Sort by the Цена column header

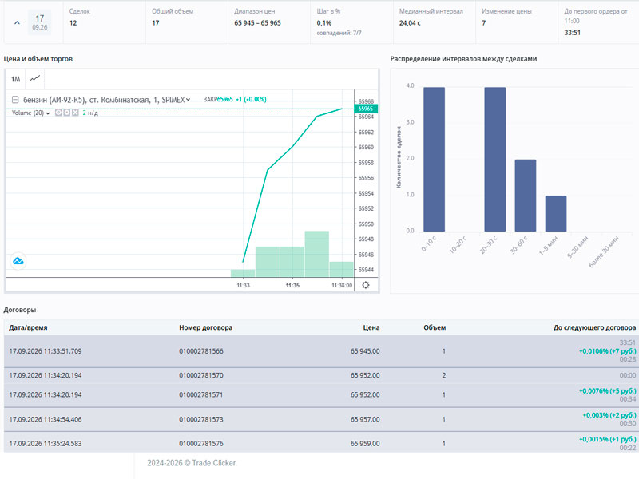371,327
